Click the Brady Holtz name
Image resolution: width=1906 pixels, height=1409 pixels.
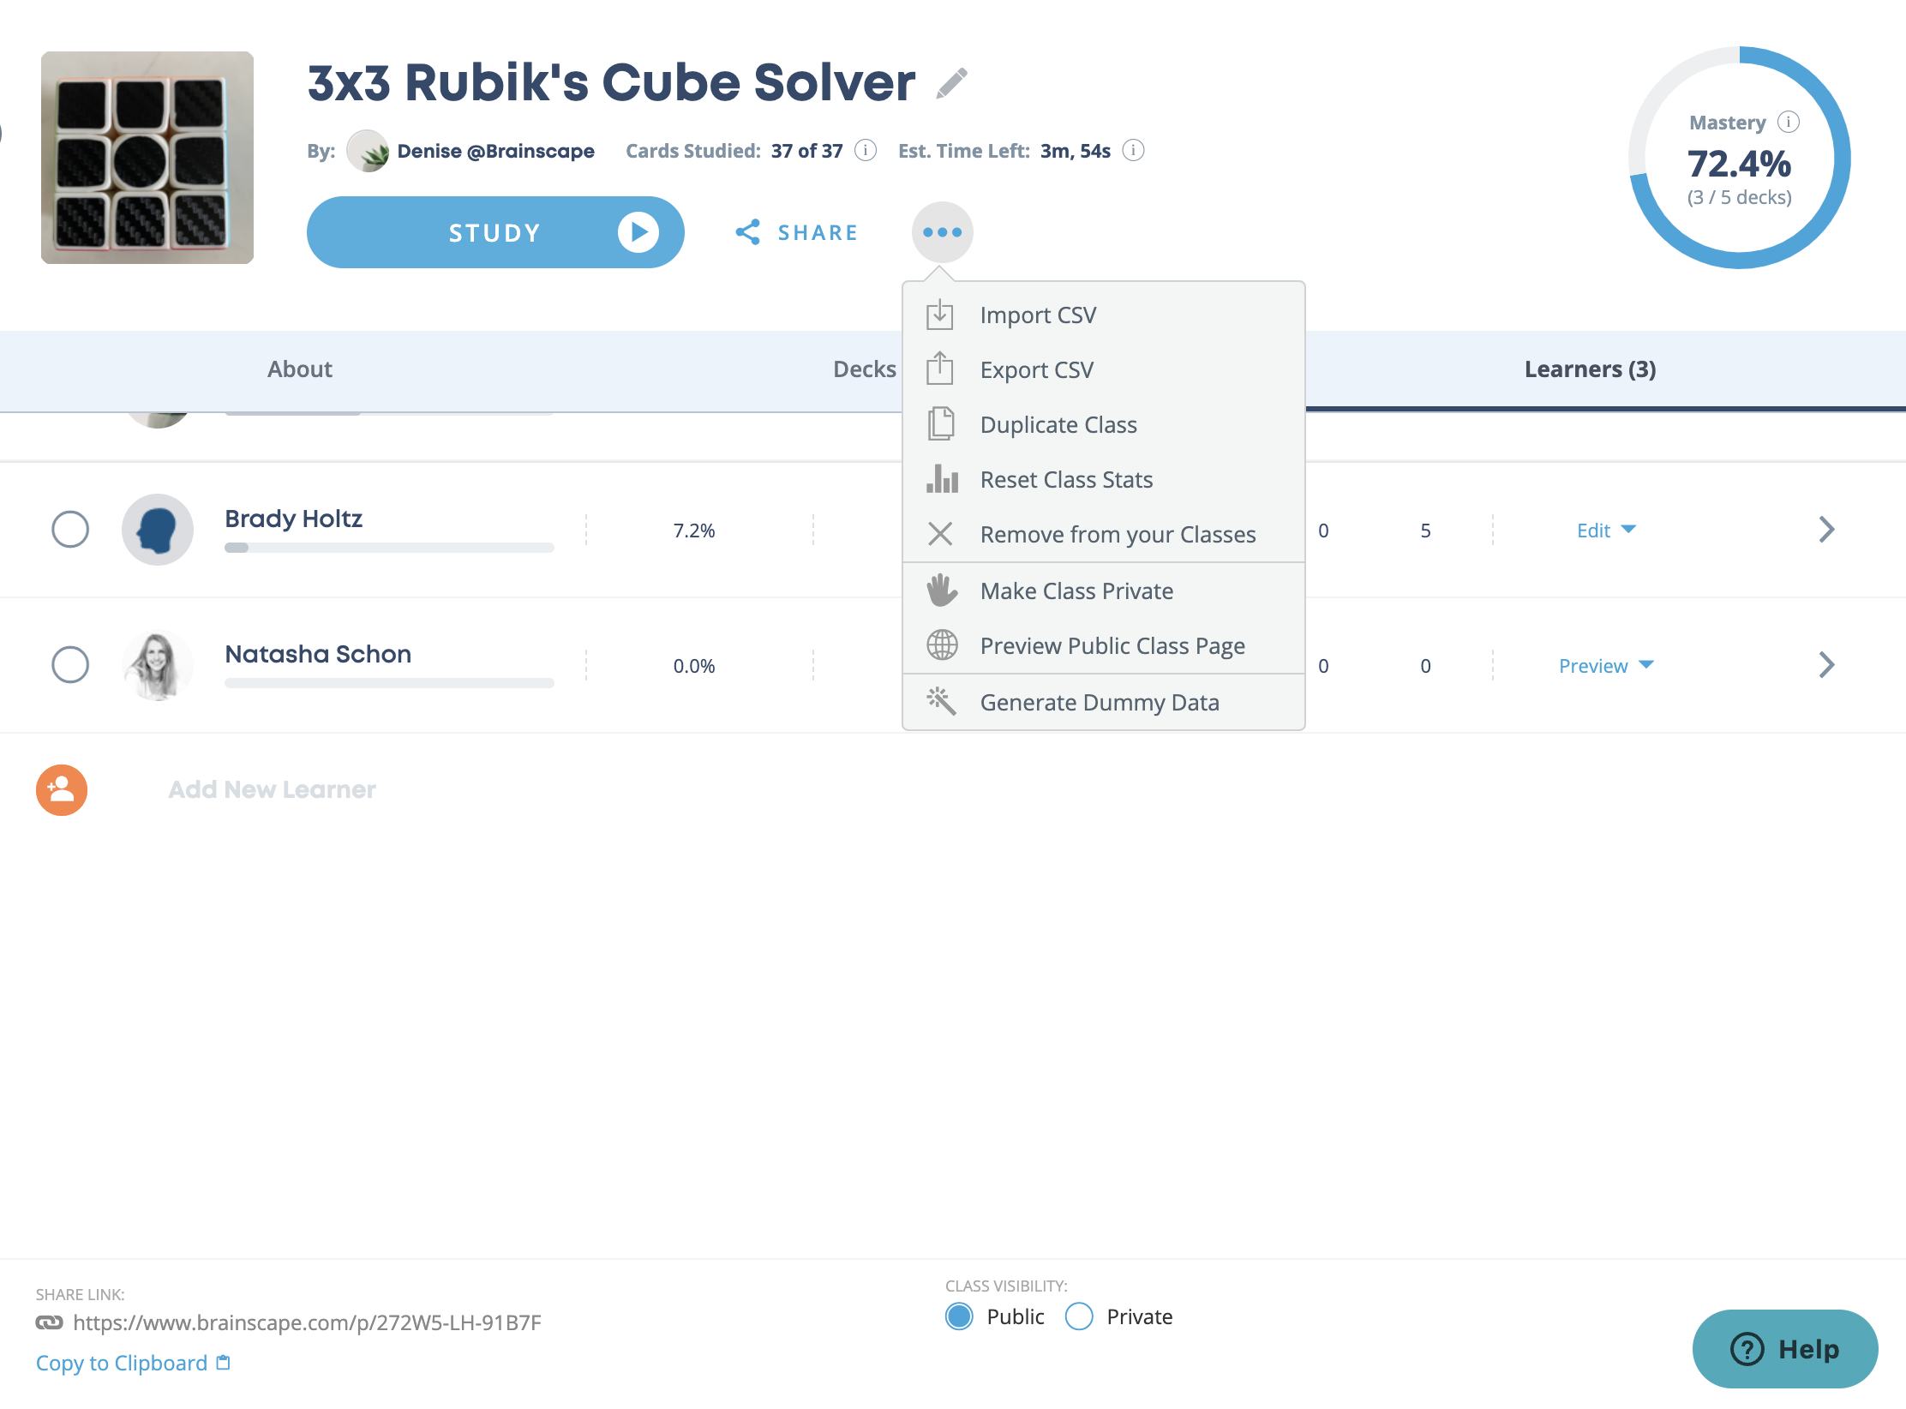point(293,519)
